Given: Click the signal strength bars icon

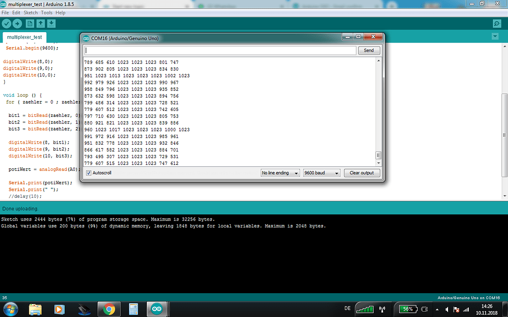Looking at the screenshot, I should pos(365,309).
